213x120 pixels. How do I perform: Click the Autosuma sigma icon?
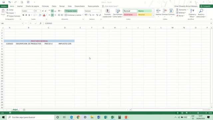coord(177,10)
